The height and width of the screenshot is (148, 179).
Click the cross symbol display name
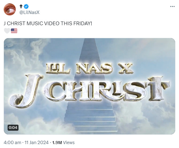(x=21, y=6)
